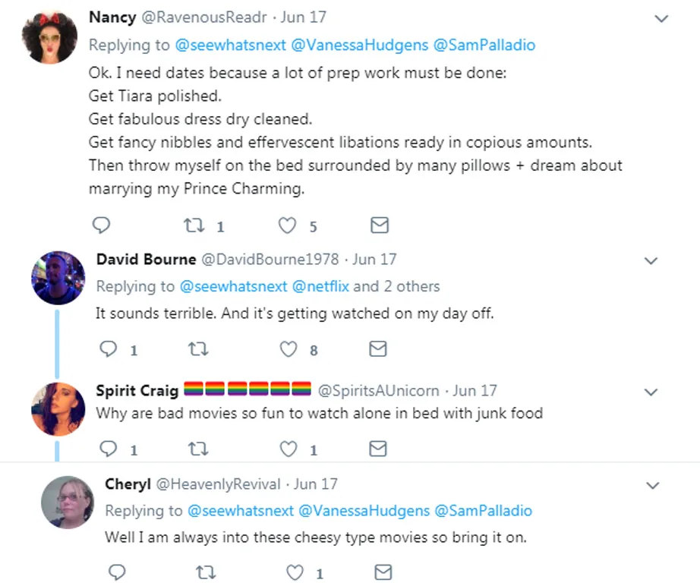The width and height of the screenshot is (700, 583).
Task: Send Nancy's tweet via direct message envelope
Action: coord(380,225)
